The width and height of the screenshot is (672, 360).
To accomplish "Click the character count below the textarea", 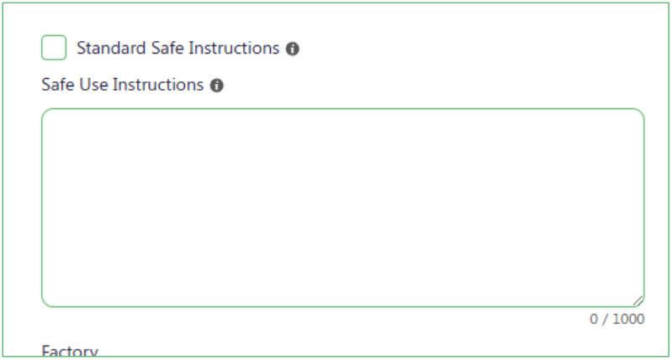I will tap(617, 319).
